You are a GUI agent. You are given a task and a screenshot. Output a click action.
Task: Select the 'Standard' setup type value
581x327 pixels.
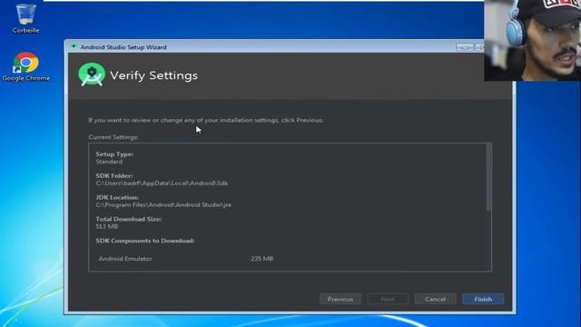(109, 162)
